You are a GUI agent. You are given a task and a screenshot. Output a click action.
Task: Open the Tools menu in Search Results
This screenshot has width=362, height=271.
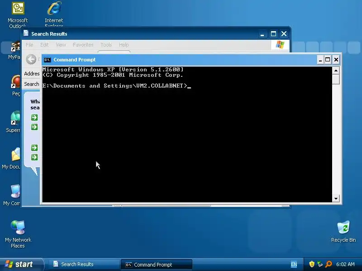pyautogui.click(x=106, y=45)
